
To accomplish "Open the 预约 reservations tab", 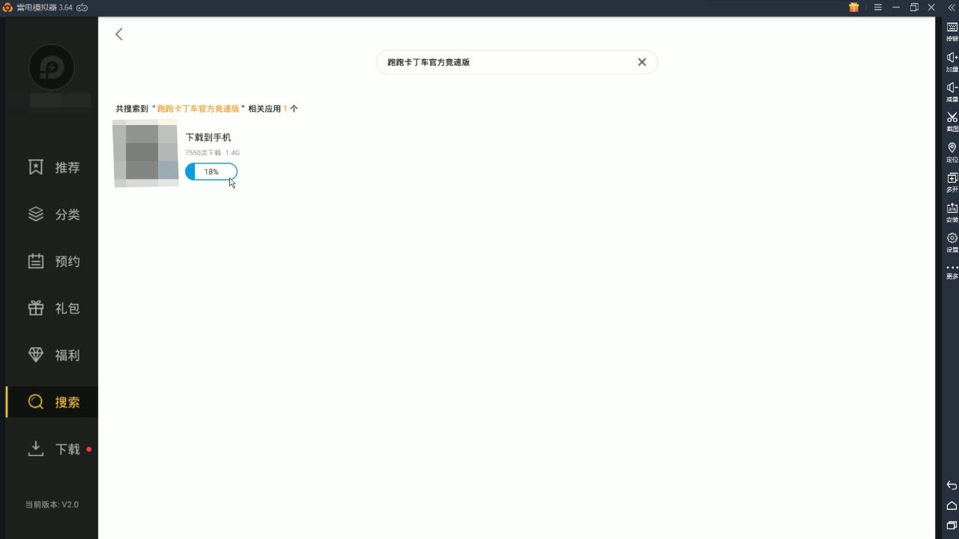I will pos(52,261).
